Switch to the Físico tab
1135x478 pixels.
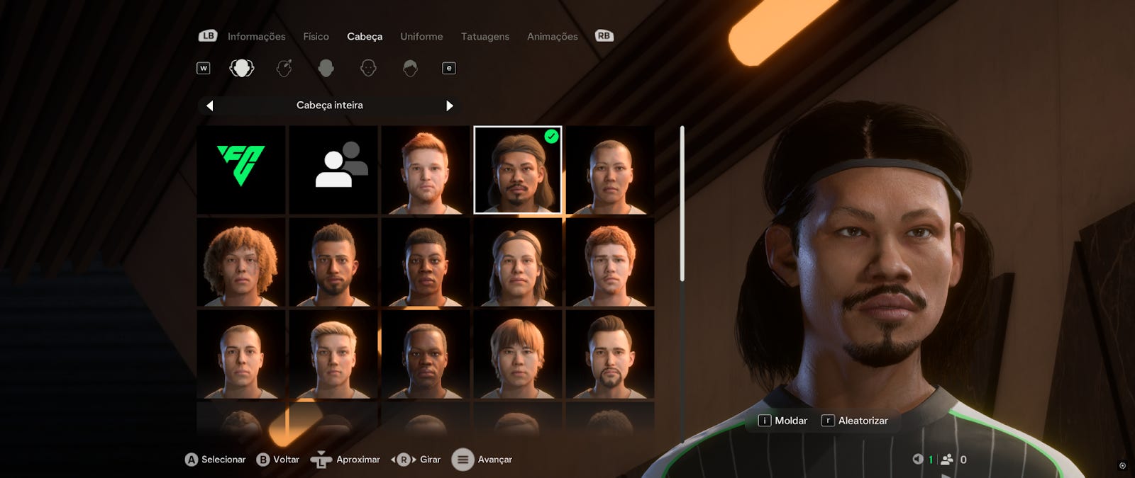(x=316, y=36)
